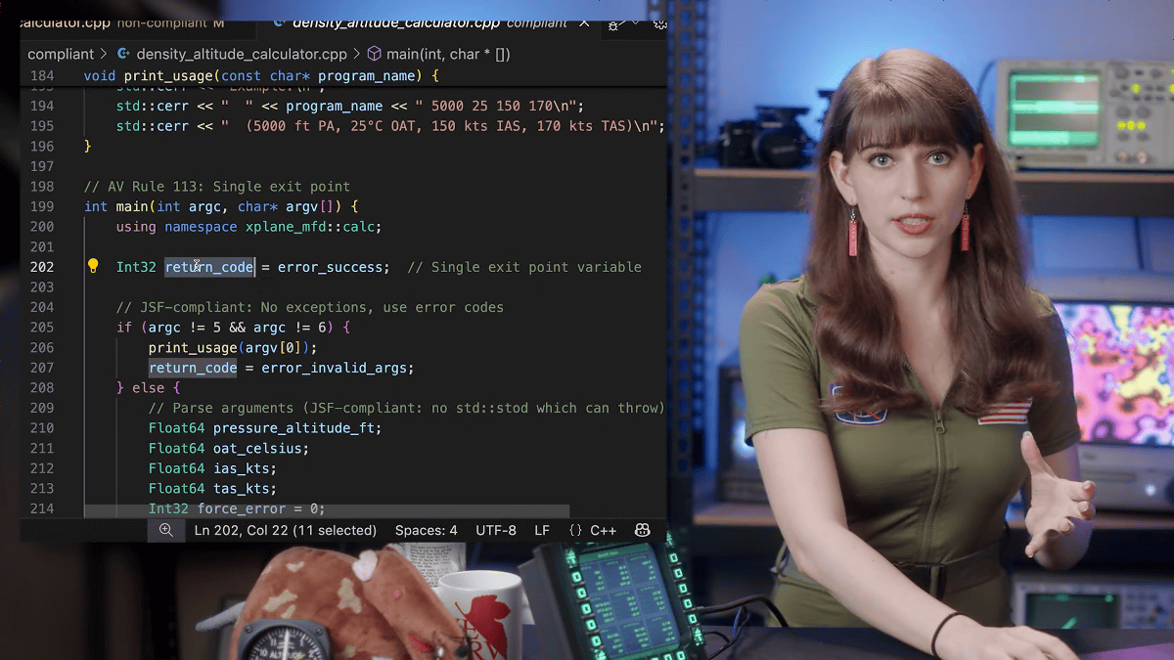Open the 'compliant' folder breadcrumb
1174x660 pixels.
pyautogui.click(x=61, y=55)
